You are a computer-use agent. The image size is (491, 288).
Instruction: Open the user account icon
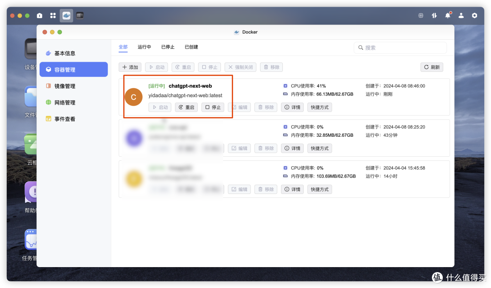click(461, 15)
